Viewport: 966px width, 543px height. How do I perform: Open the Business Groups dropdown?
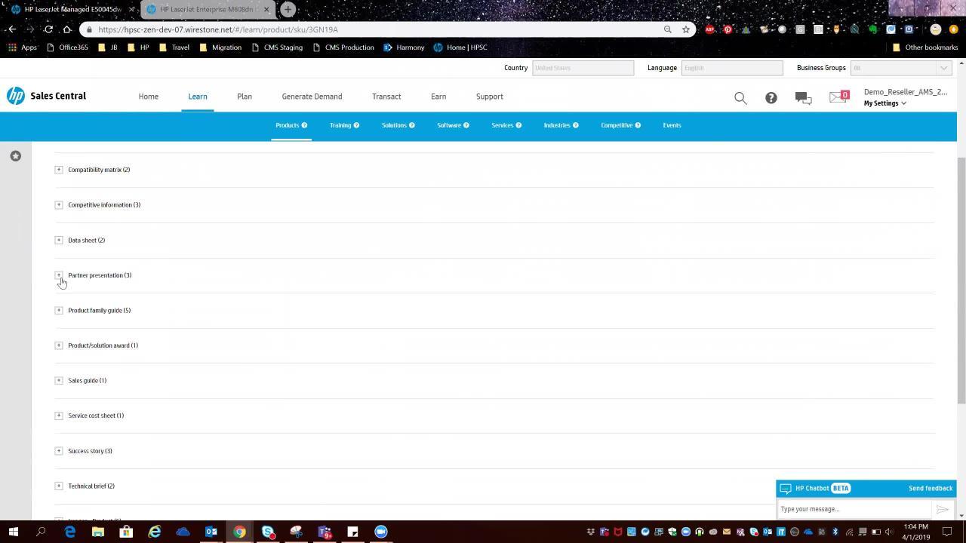(x=900, y=68)
